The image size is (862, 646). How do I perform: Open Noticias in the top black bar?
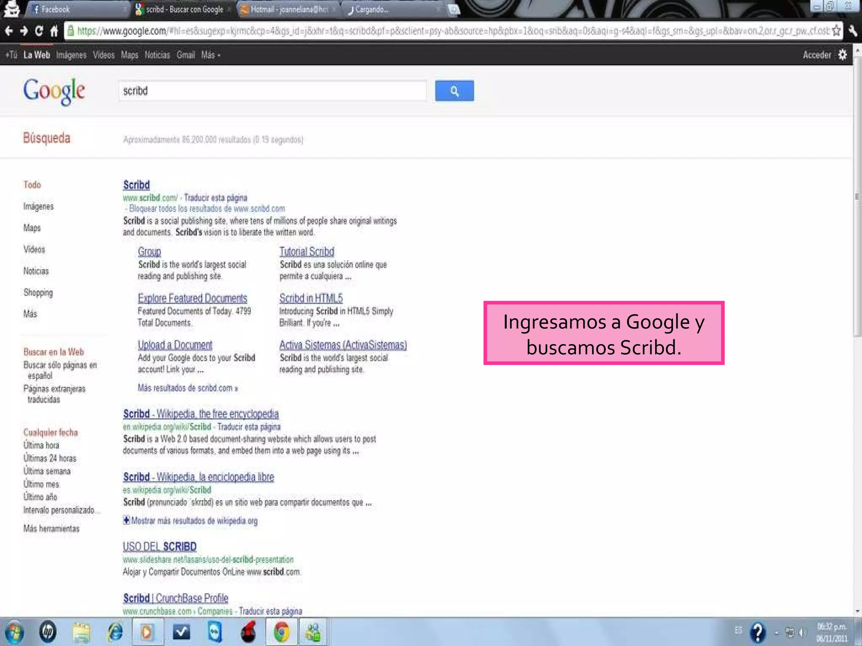click(157, 55)
